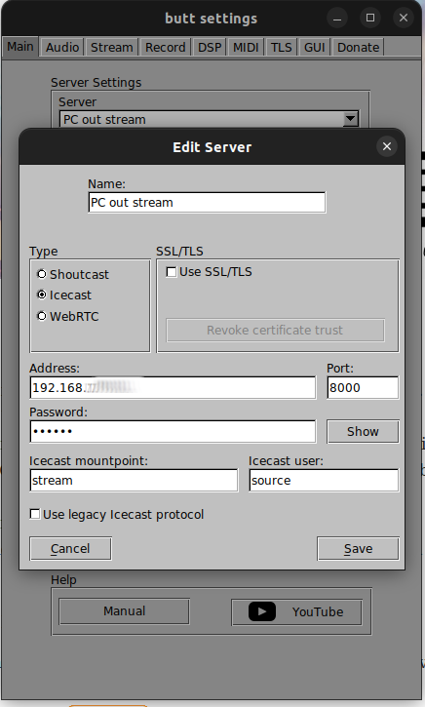Click the Icecast user field
The width and height of the screenshot is (425, 707).
[x=324, y=480]
